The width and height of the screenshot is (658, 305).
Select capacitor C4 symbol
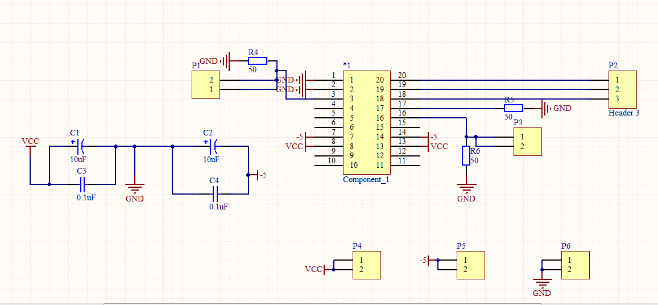pyautogui.click(x=215, y=194)
